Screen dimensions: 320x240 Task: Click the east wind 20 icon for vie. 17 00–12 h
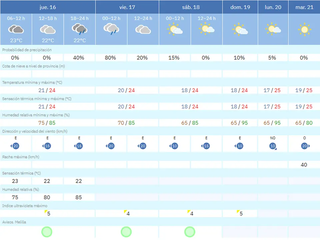coord(110,146)
